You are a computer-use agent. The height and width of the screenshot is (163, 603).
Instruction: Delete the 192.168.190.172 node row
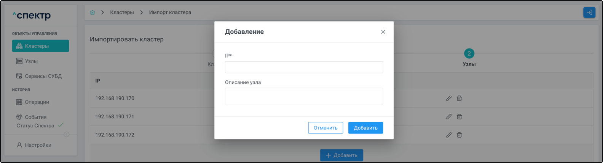(459, 135)
